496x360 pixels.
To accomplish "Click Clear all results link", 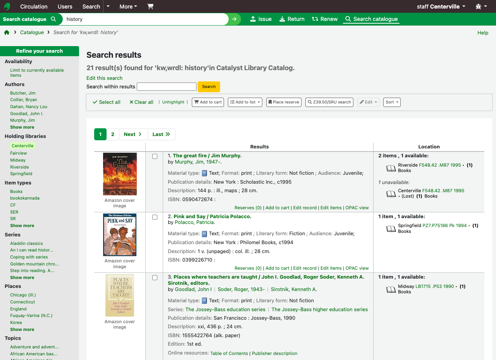I will click(141, 102).
